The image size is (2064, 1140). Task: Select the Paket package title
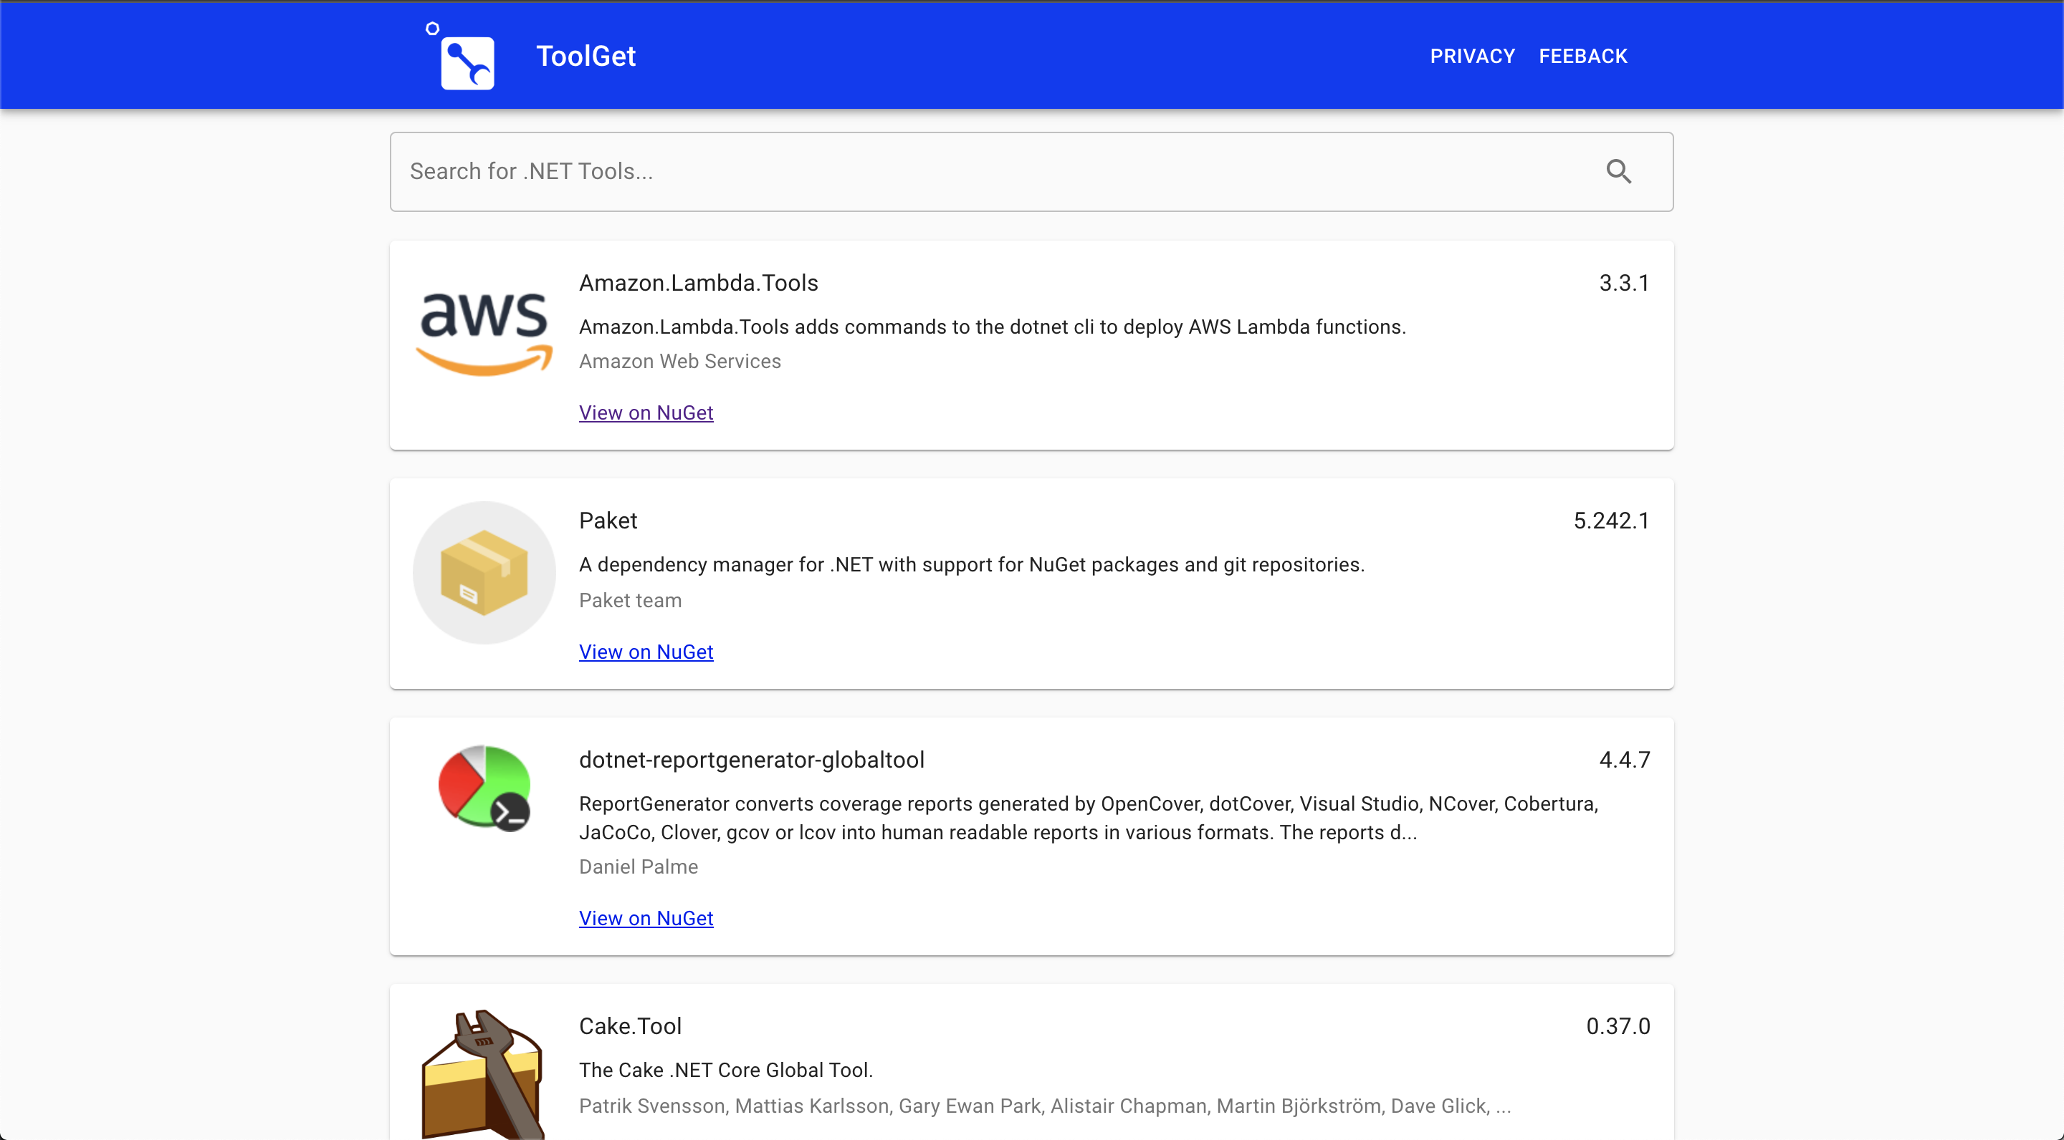point(608,521)
